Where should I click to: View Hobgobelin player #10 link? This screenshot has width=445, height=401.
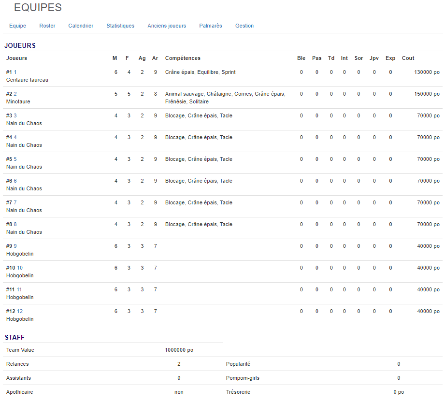click(x=20, y=268)
